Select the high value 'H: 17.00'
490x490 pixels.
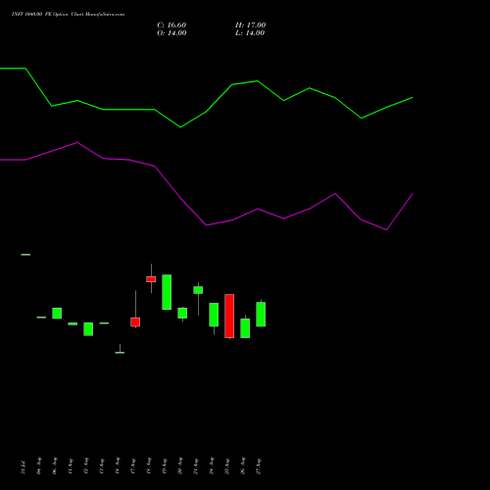251,25
